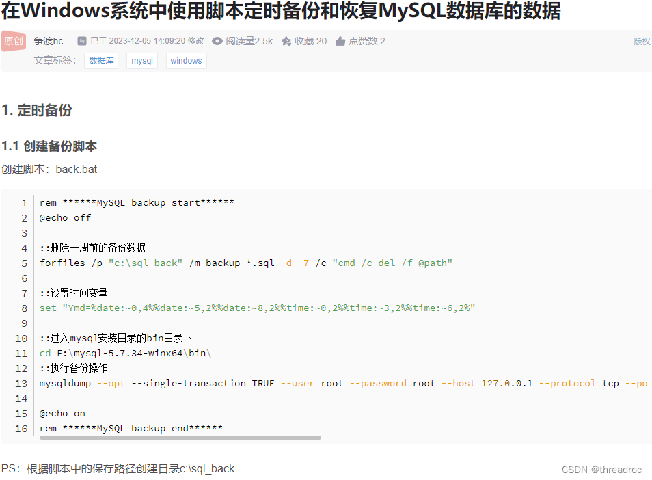Click line number 13 in code gutter
This screenshot has width=652, height=480.
point(21,384)
